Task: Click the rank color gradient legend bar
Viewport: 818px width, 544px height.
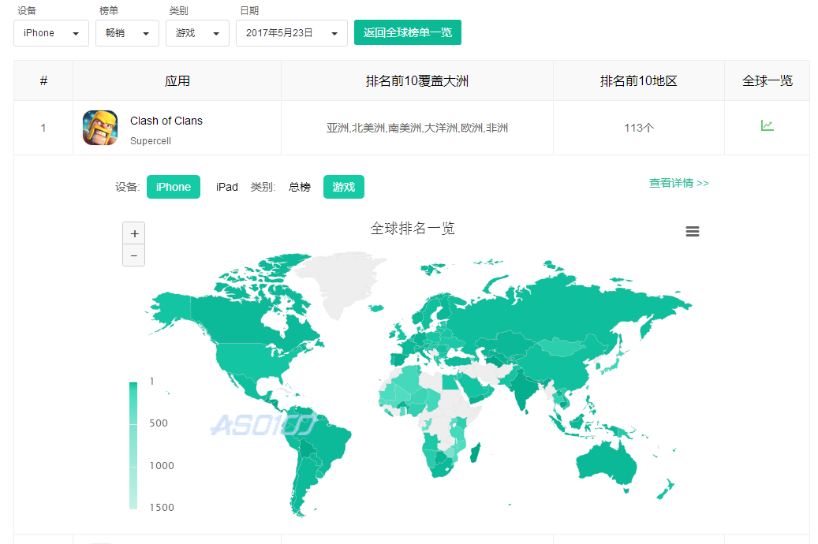Action: [x=133, y=445]
